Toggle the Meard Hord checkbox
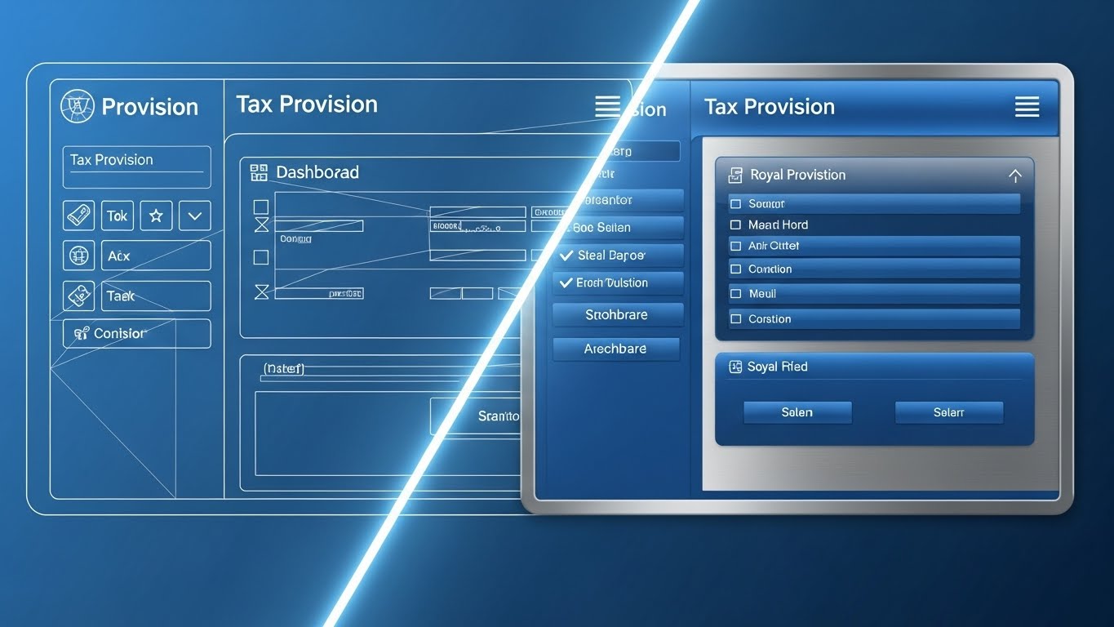Viewport: 1114px width, 627px height. point(735,225)
